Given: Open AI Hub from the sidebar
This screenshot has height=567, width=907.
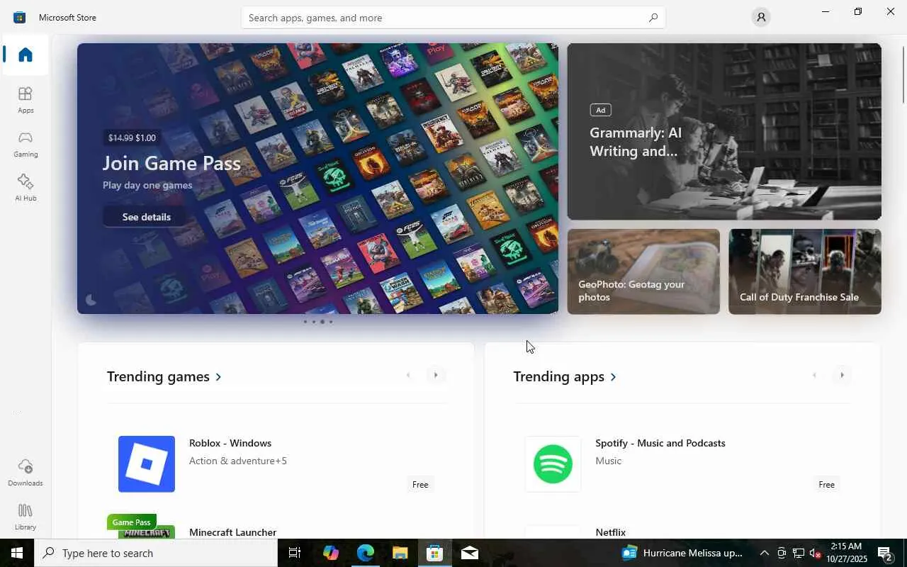Looking at the screenshot, I should 26,188.
